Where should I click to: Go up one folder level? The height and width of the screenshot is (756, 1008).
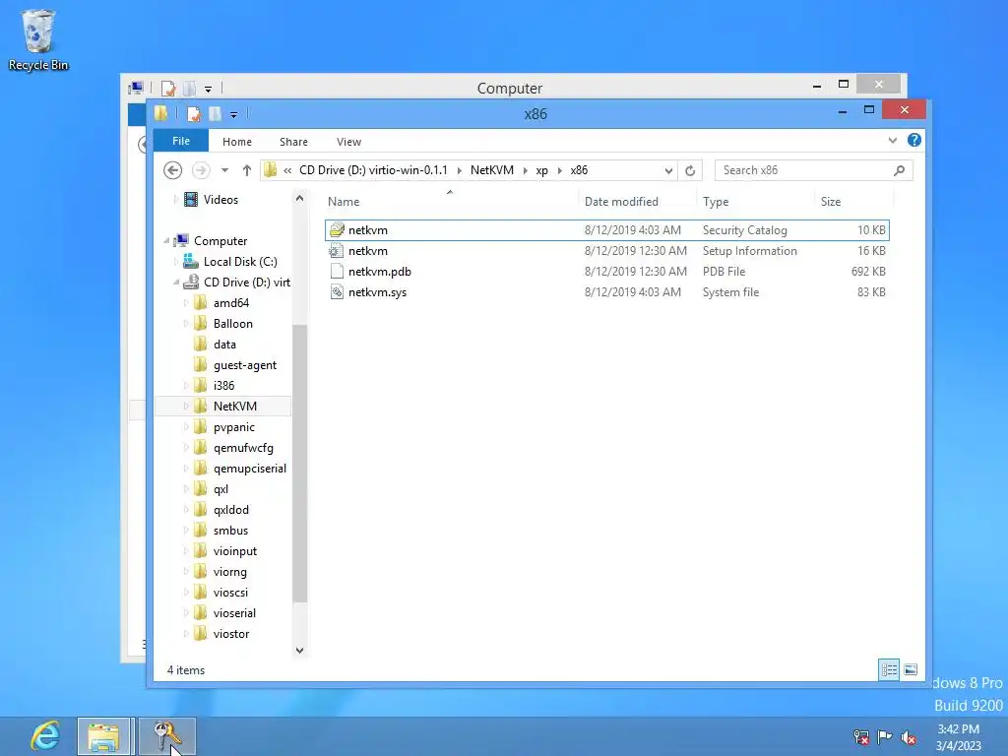[247, 170]
